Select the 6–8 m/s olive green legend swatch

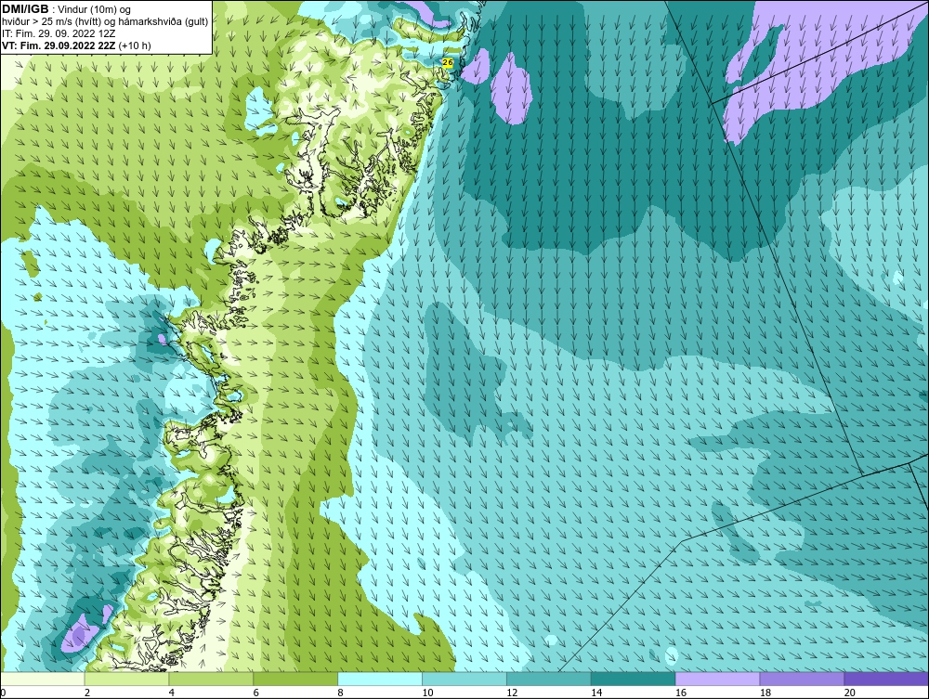(295, 679)
